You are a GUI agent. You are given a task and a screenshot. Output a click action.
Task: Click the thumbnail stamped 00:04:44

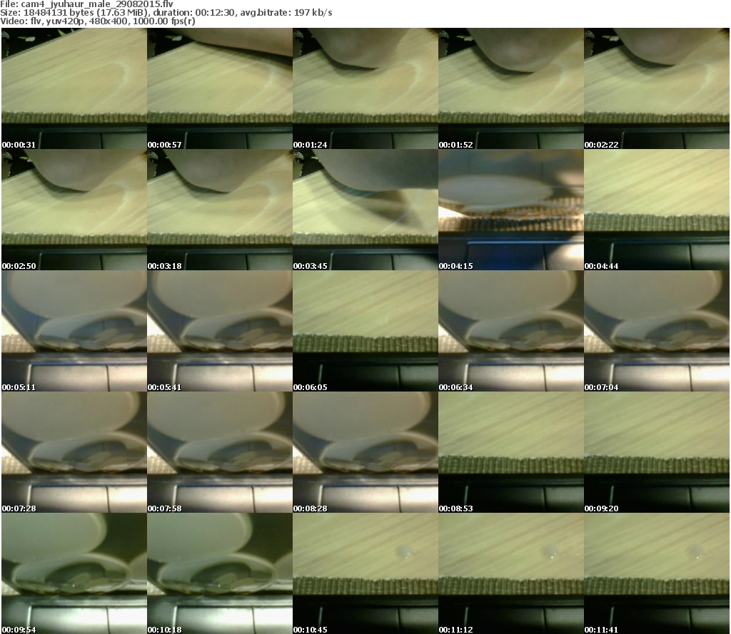coord(657,210)
